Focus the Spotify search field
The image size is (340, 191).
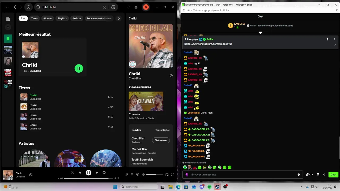[72, 7]
